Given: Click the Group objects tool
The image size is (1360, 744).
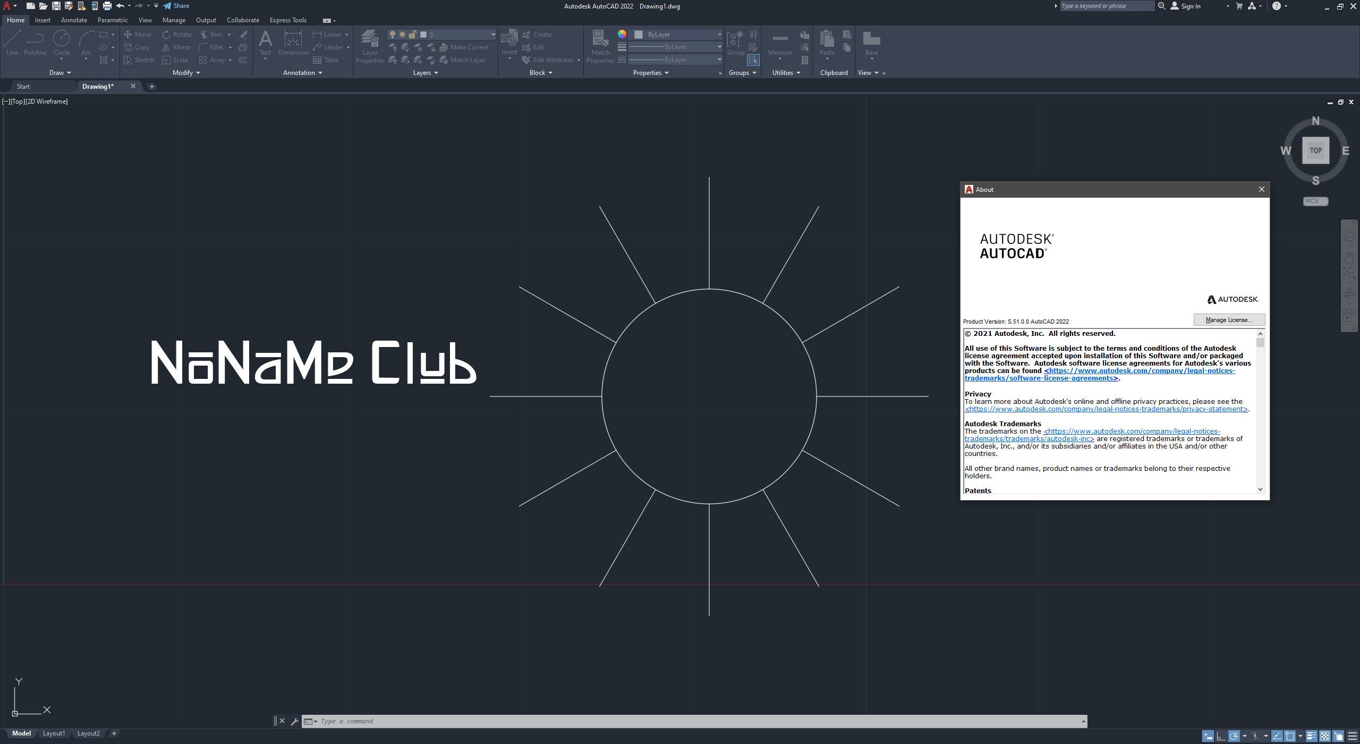Looking at the screenshot, I should pyautogui.click(x=736, y=43).
